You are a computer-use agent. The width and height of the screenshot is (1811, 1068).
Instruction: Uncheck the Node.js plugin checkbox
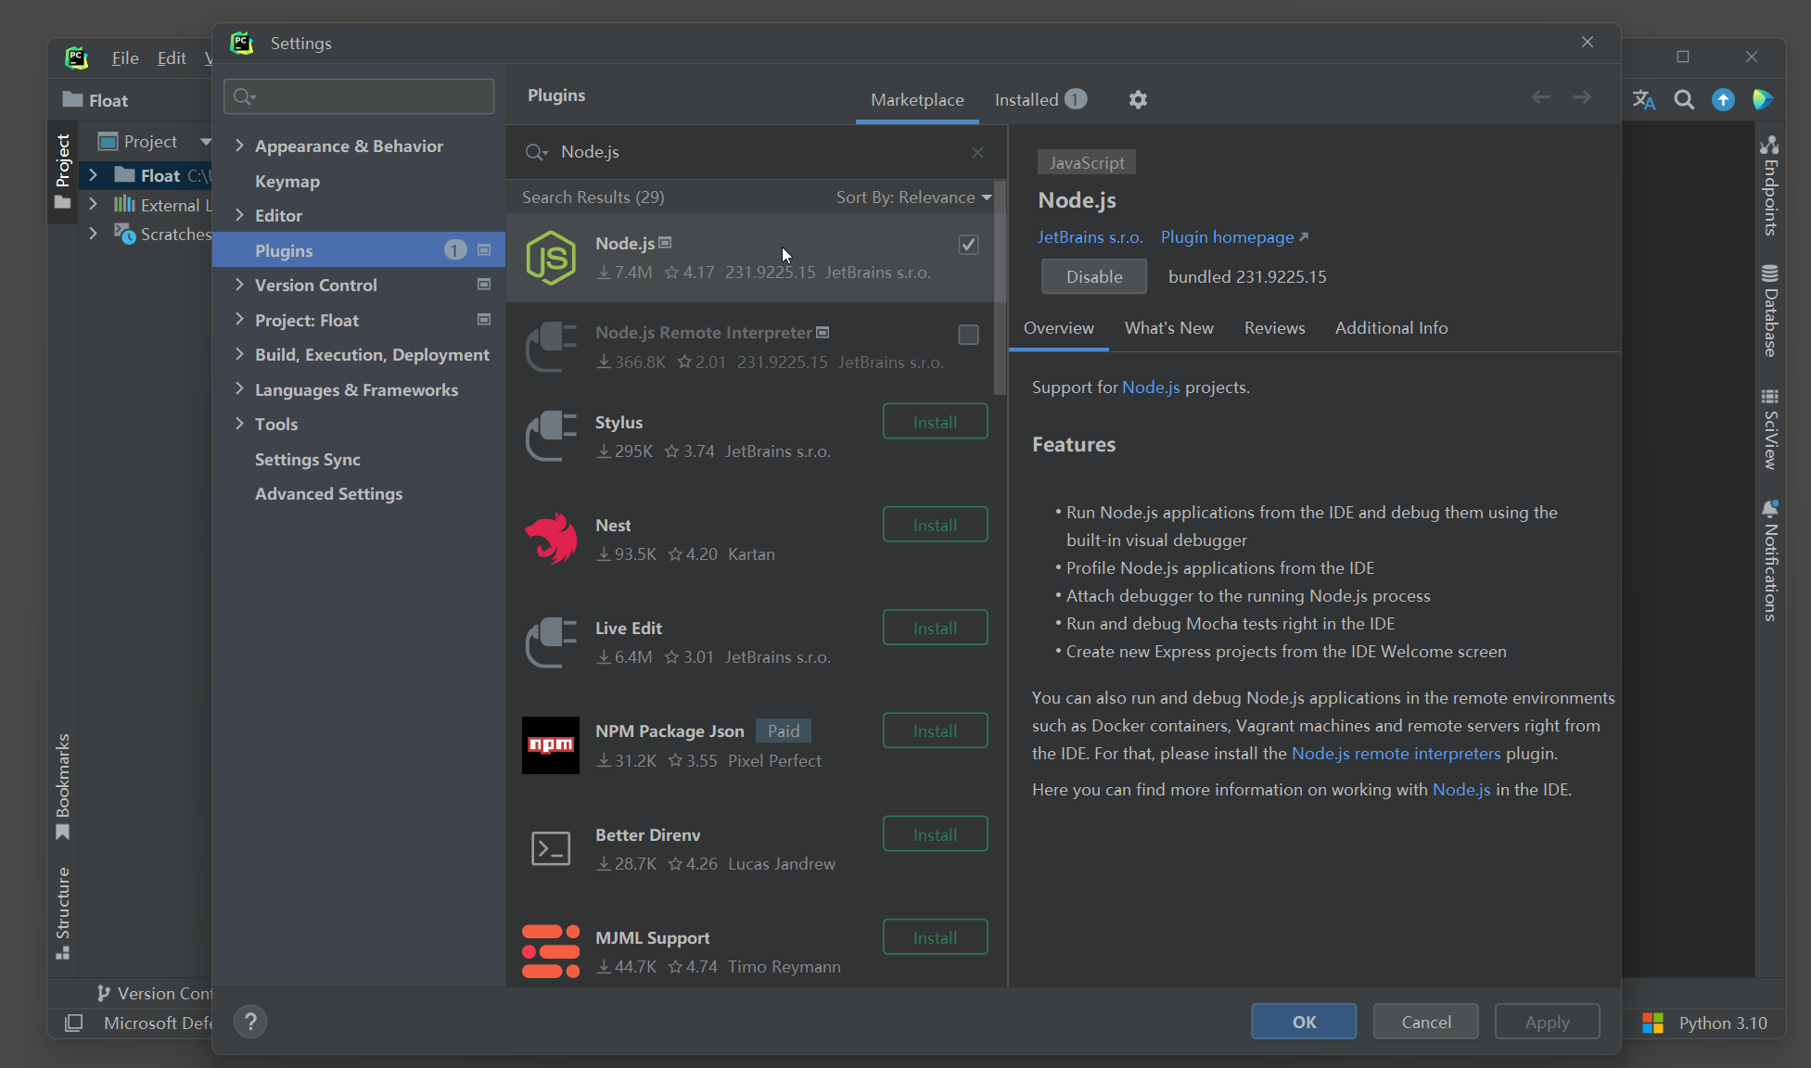(x=968, y=245)
